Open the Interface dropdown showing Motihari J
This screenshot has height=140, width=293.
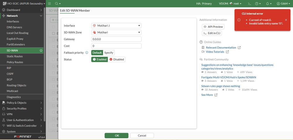(116, 26)
